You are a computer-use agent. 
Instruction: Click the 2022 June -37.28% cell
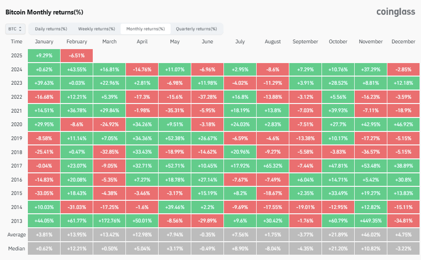(x=207, y=97)
